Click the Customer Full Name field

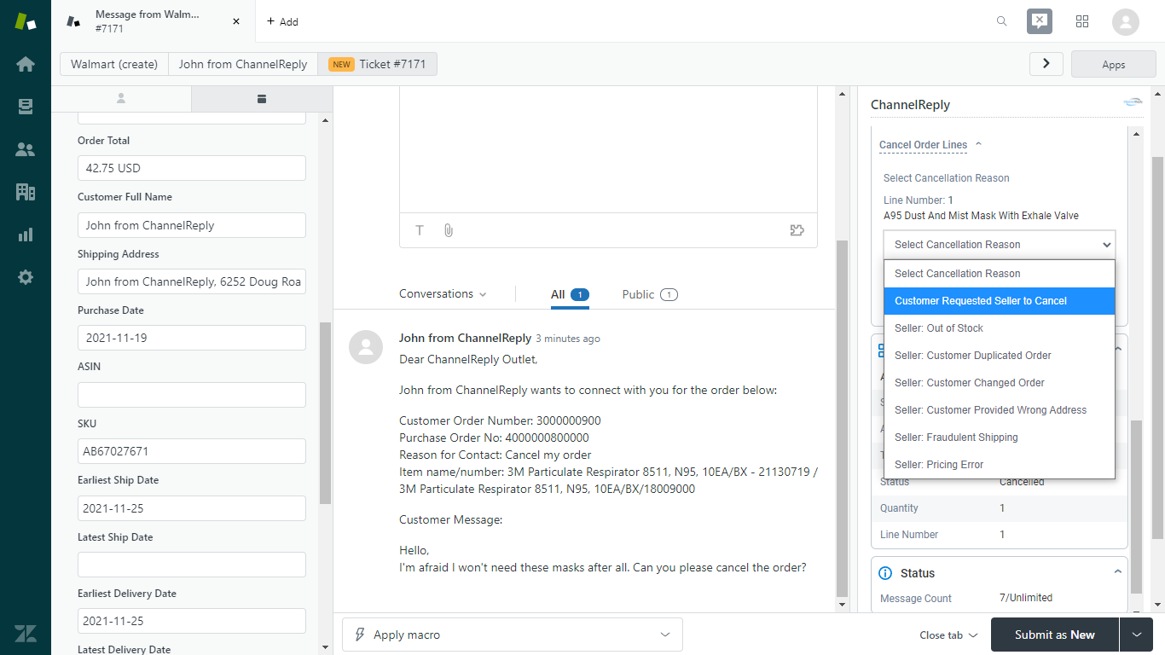[192, 225]
